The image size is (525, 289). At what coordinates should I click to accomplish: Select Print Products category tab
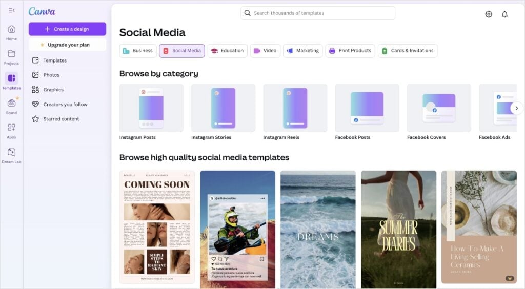pos(350,51)
